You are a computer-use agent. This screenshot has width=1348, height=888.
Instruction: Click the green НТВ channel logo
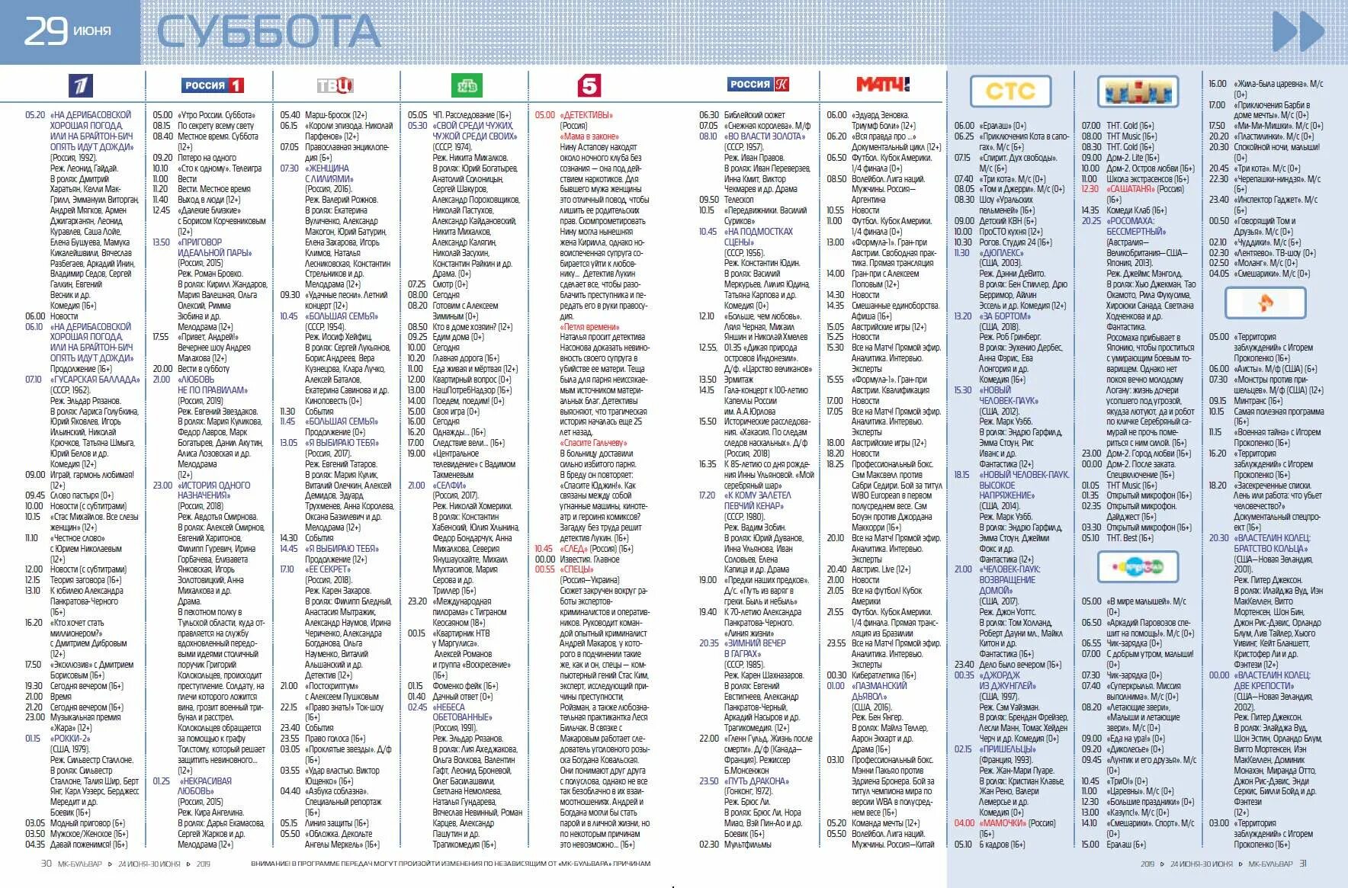click(x=467, y=86)
